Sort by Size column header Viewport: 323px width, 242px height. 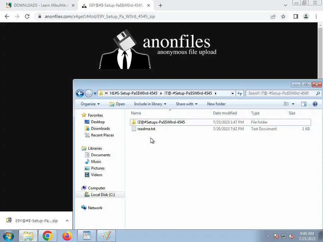coord(300,113)
